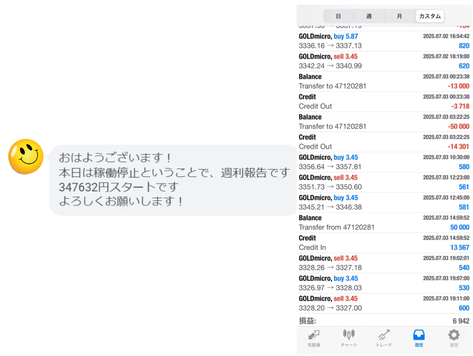The width and height of the screenshot is (473, 356).
Task: Switch to the 月 period tab
Action: [399, 16]
